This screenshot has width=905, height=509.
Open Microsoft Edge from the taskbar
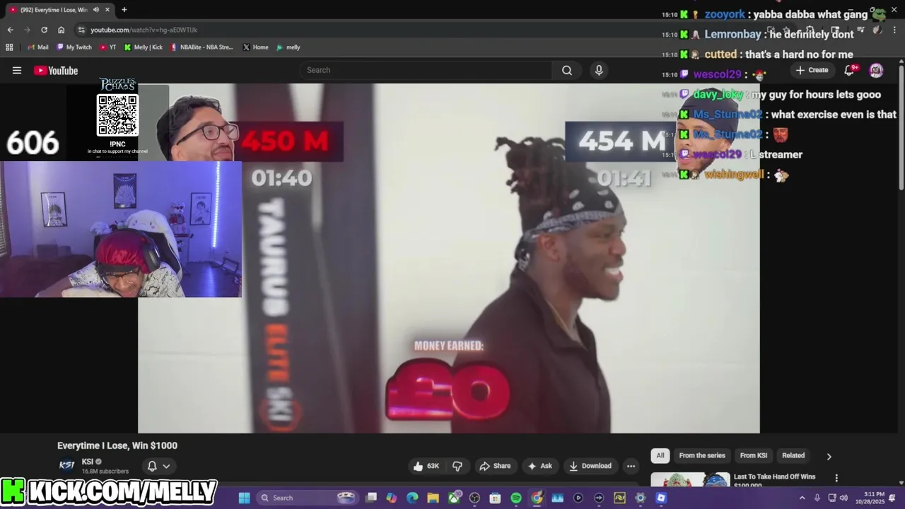click(x=412, y=498)
